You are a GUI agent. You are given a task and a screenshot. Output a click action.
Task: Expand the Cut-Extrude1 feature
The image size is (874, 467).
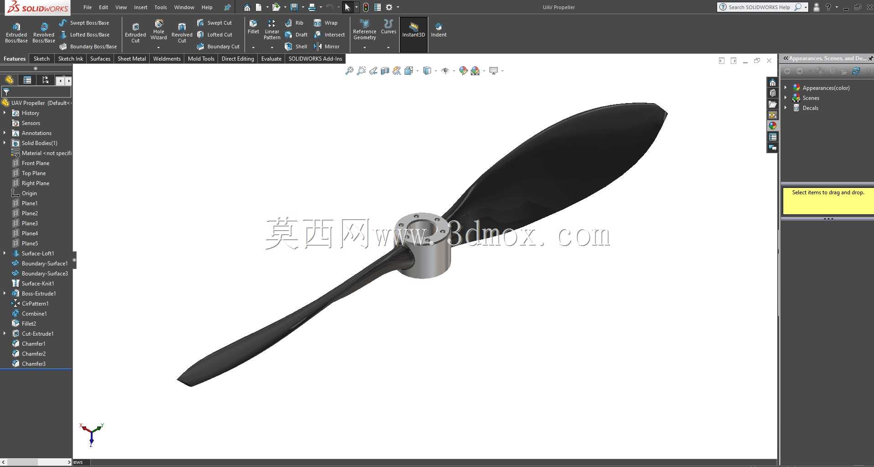(x=5, y=333)
